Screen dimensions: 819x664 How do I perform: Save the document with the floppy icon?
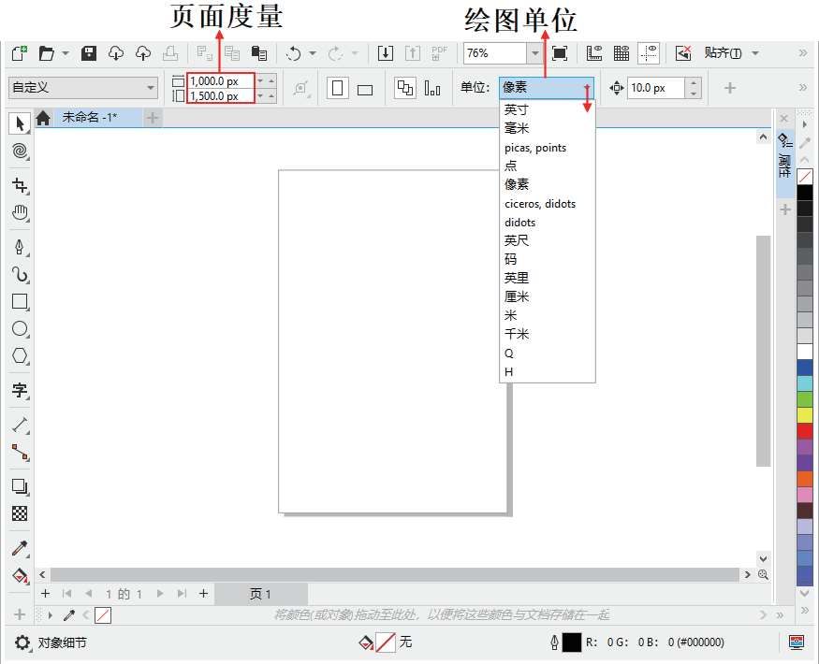(x=89, y=53)
